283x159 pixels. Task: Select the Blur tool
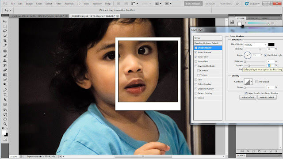[5, 79]
